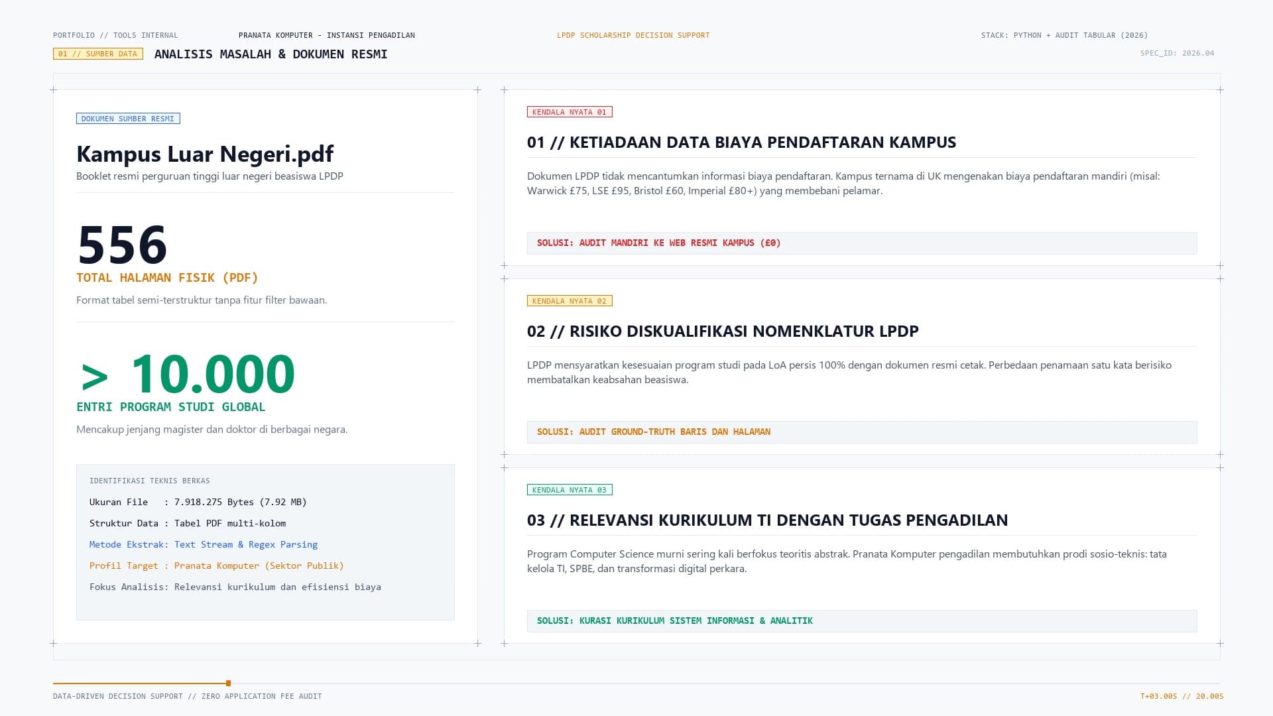This screenshot has height=716, width=1273.
Task: Select the "KENDALA NYATA 03" green tag
Action: [x=570, y=490]
